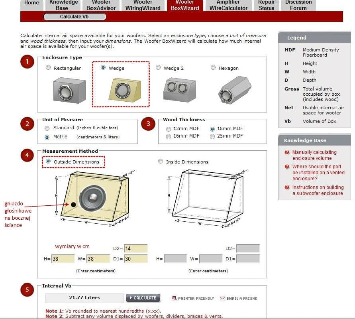Select the Rectangular enclosure radio button

[x=48, y=67]
